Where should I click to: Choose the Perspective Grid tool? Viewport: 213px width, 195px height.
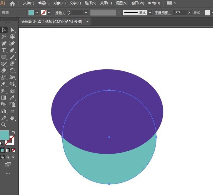pos(4,91)
